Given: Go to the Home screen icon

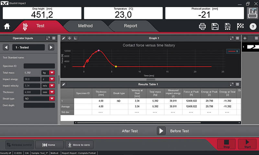Looking at the screenshot, I should click(7, 26).
